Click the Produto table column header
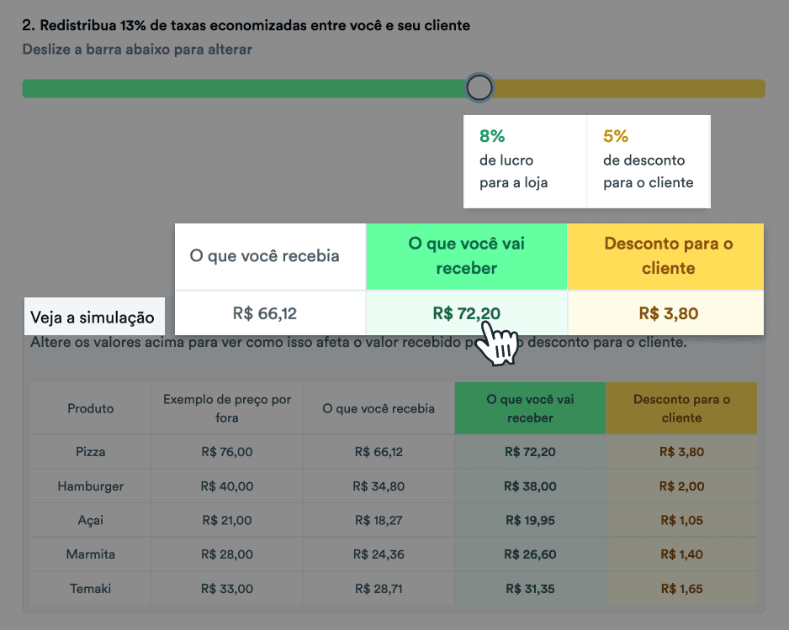The height and width of the screenshot is (630, 789). [x=90, y=408]
